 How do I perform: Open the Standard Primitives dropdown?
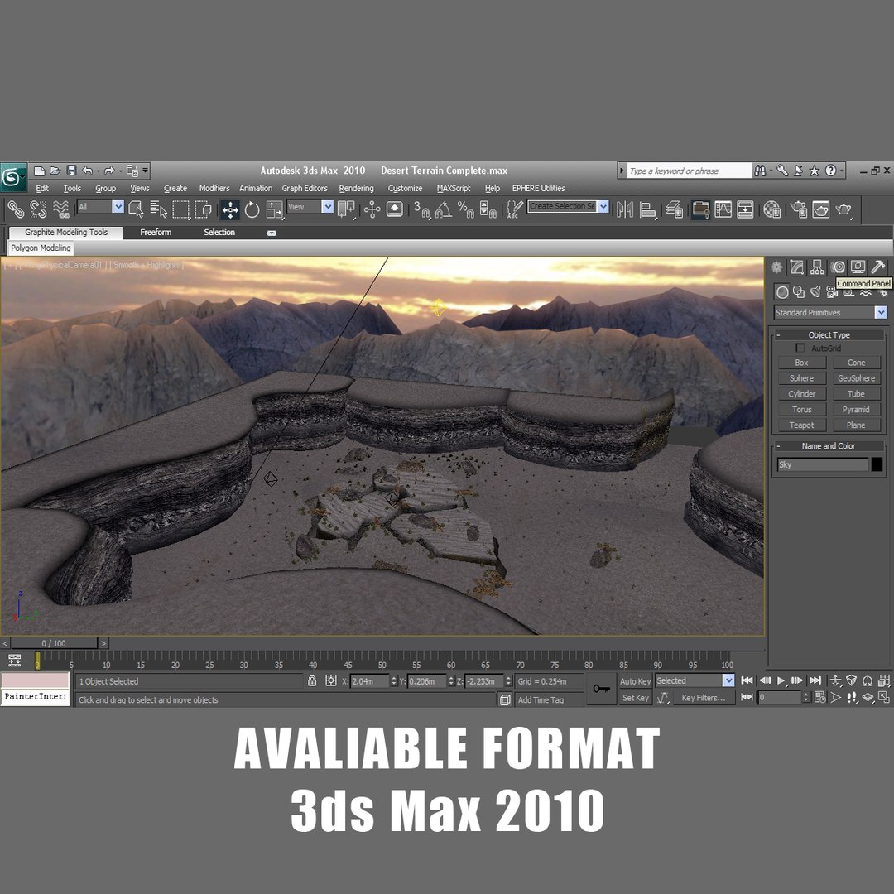pos(829,312)
